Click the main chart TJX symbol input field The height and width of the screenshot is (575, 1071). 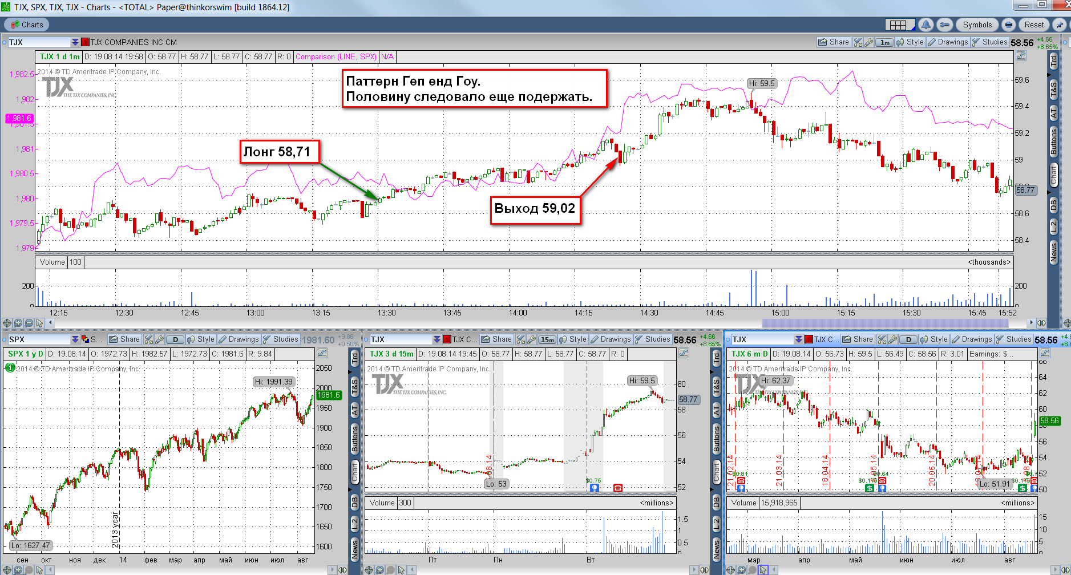pos(39,42)
